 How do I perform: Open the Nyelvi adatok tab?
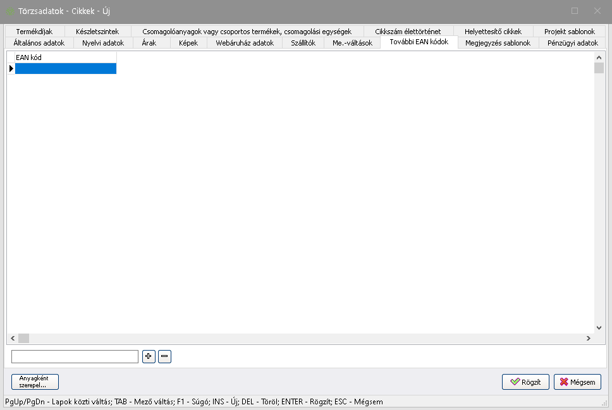pyautogui.click(x=103, y=43)
